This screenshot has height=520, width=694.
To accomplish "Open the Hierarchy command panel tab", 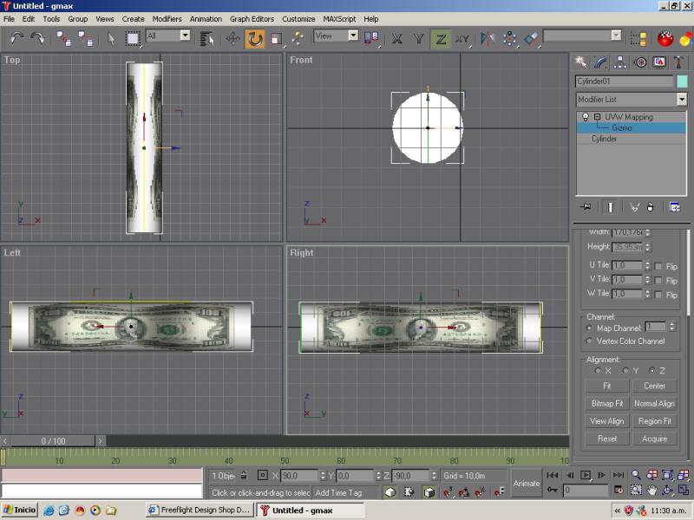I will coord(621,62).
